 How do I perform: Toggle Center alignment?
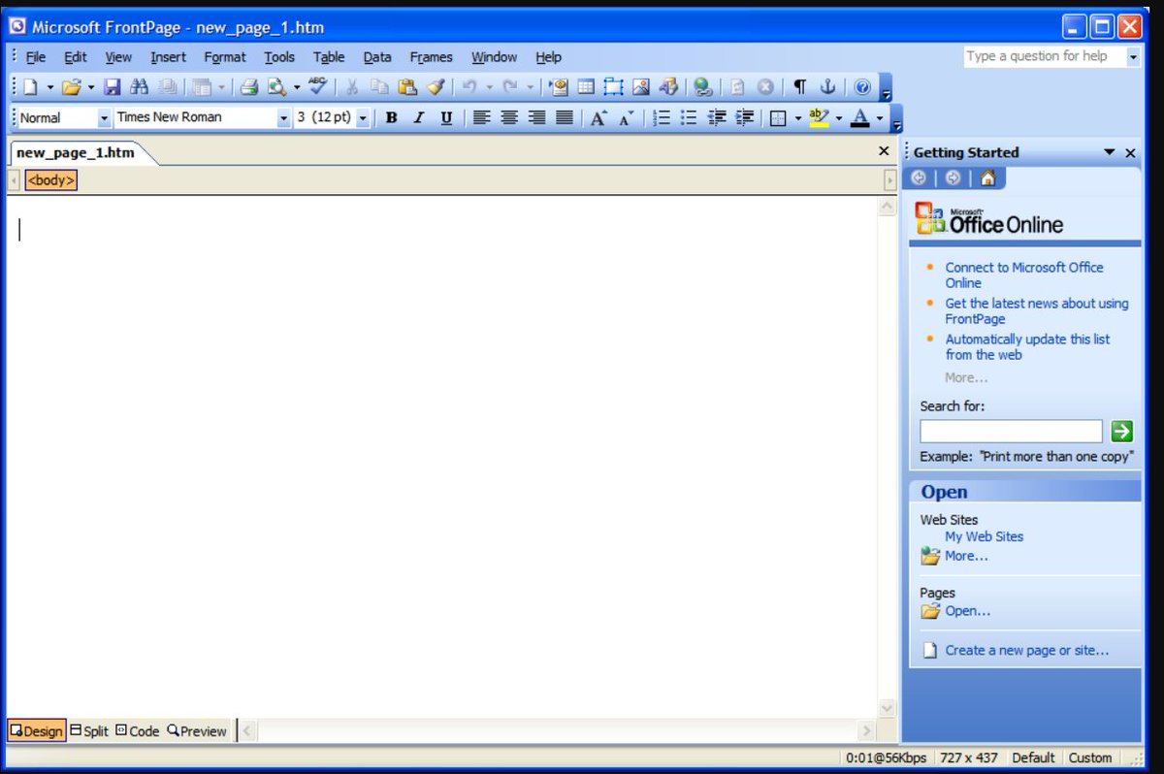[x=508, y=117]
